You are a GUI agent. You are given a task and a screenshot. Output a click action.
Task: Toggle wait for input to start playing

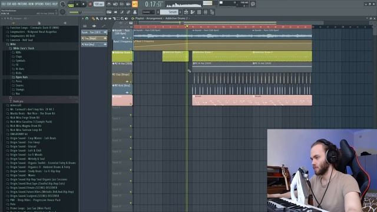(x=115, y=4)
